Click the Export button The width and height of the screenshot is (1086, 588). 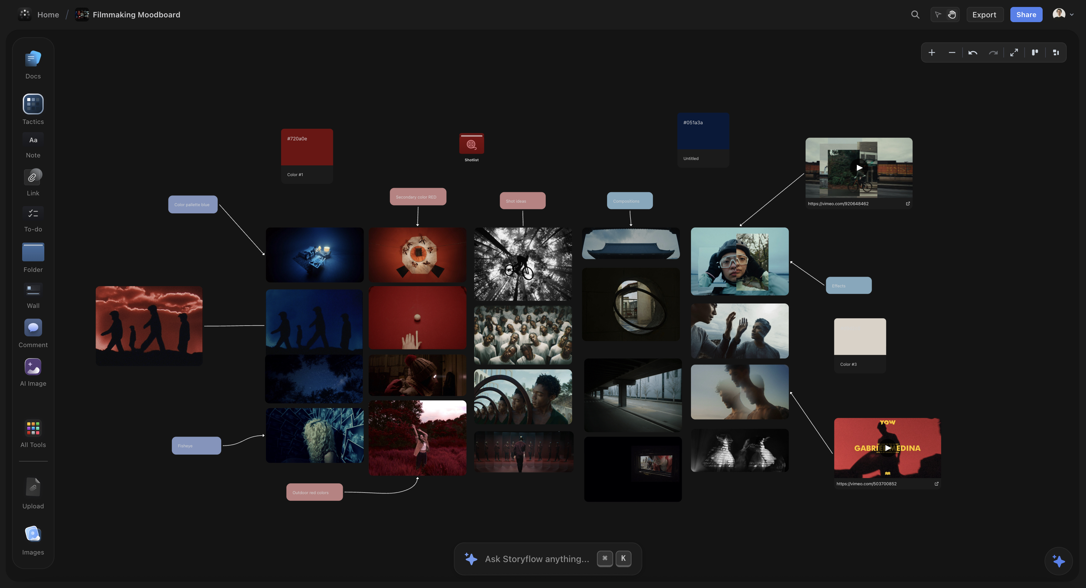[984, 14]
